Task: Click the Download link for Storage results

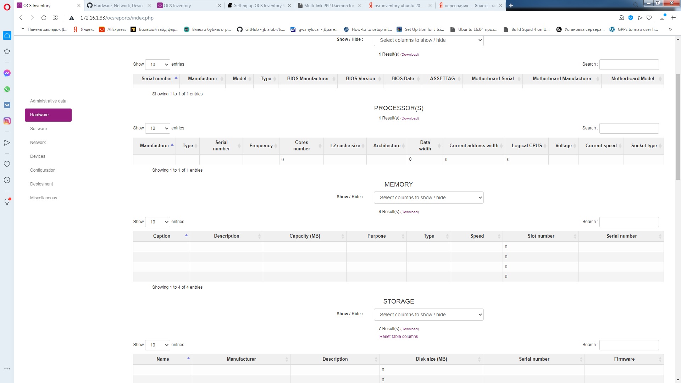Action: tap(410, 329)
